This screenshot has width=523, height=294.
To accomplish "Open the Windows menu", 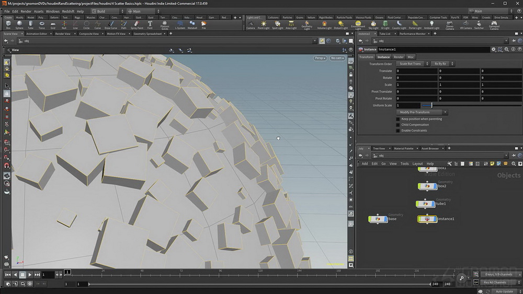I will (x=53, y=11).
